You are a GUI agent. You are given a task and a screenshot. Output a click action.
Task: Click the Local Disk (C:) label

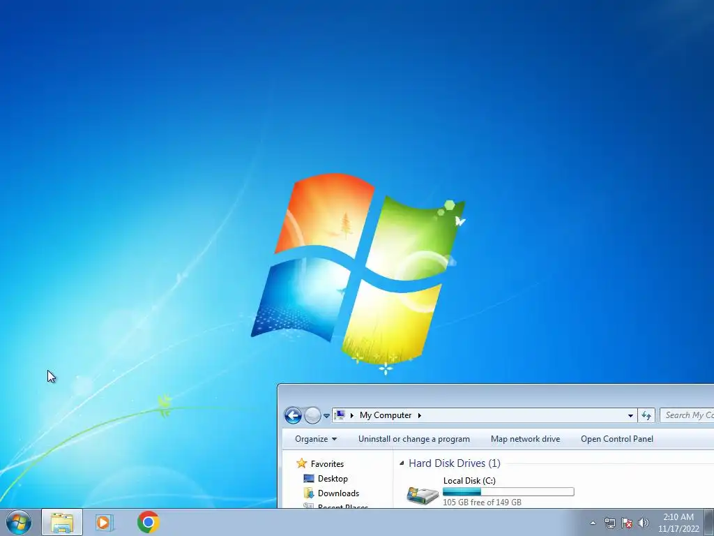[469, 481]
